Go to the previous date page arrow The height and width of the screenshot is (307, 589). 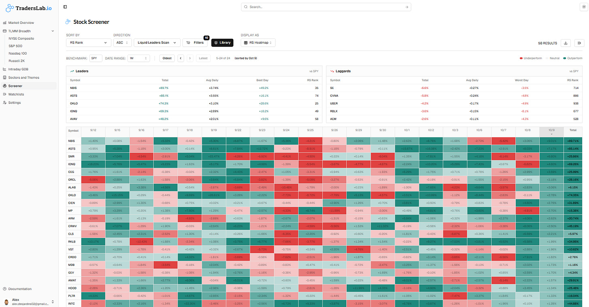pos(181,58)
